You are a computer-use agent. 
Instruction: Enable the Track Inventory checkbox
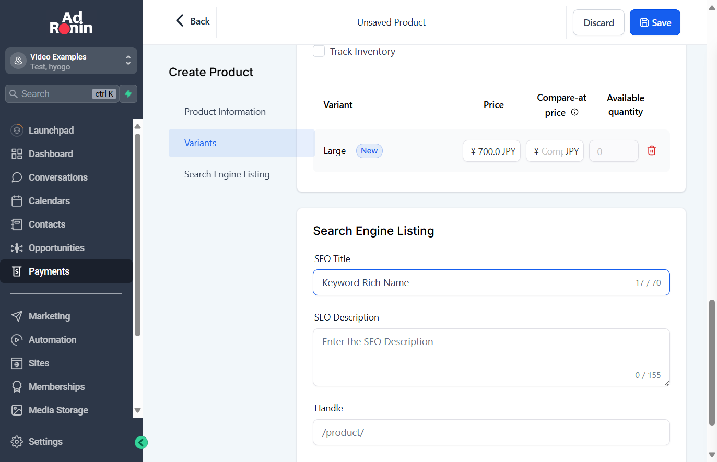click(319, 51)
